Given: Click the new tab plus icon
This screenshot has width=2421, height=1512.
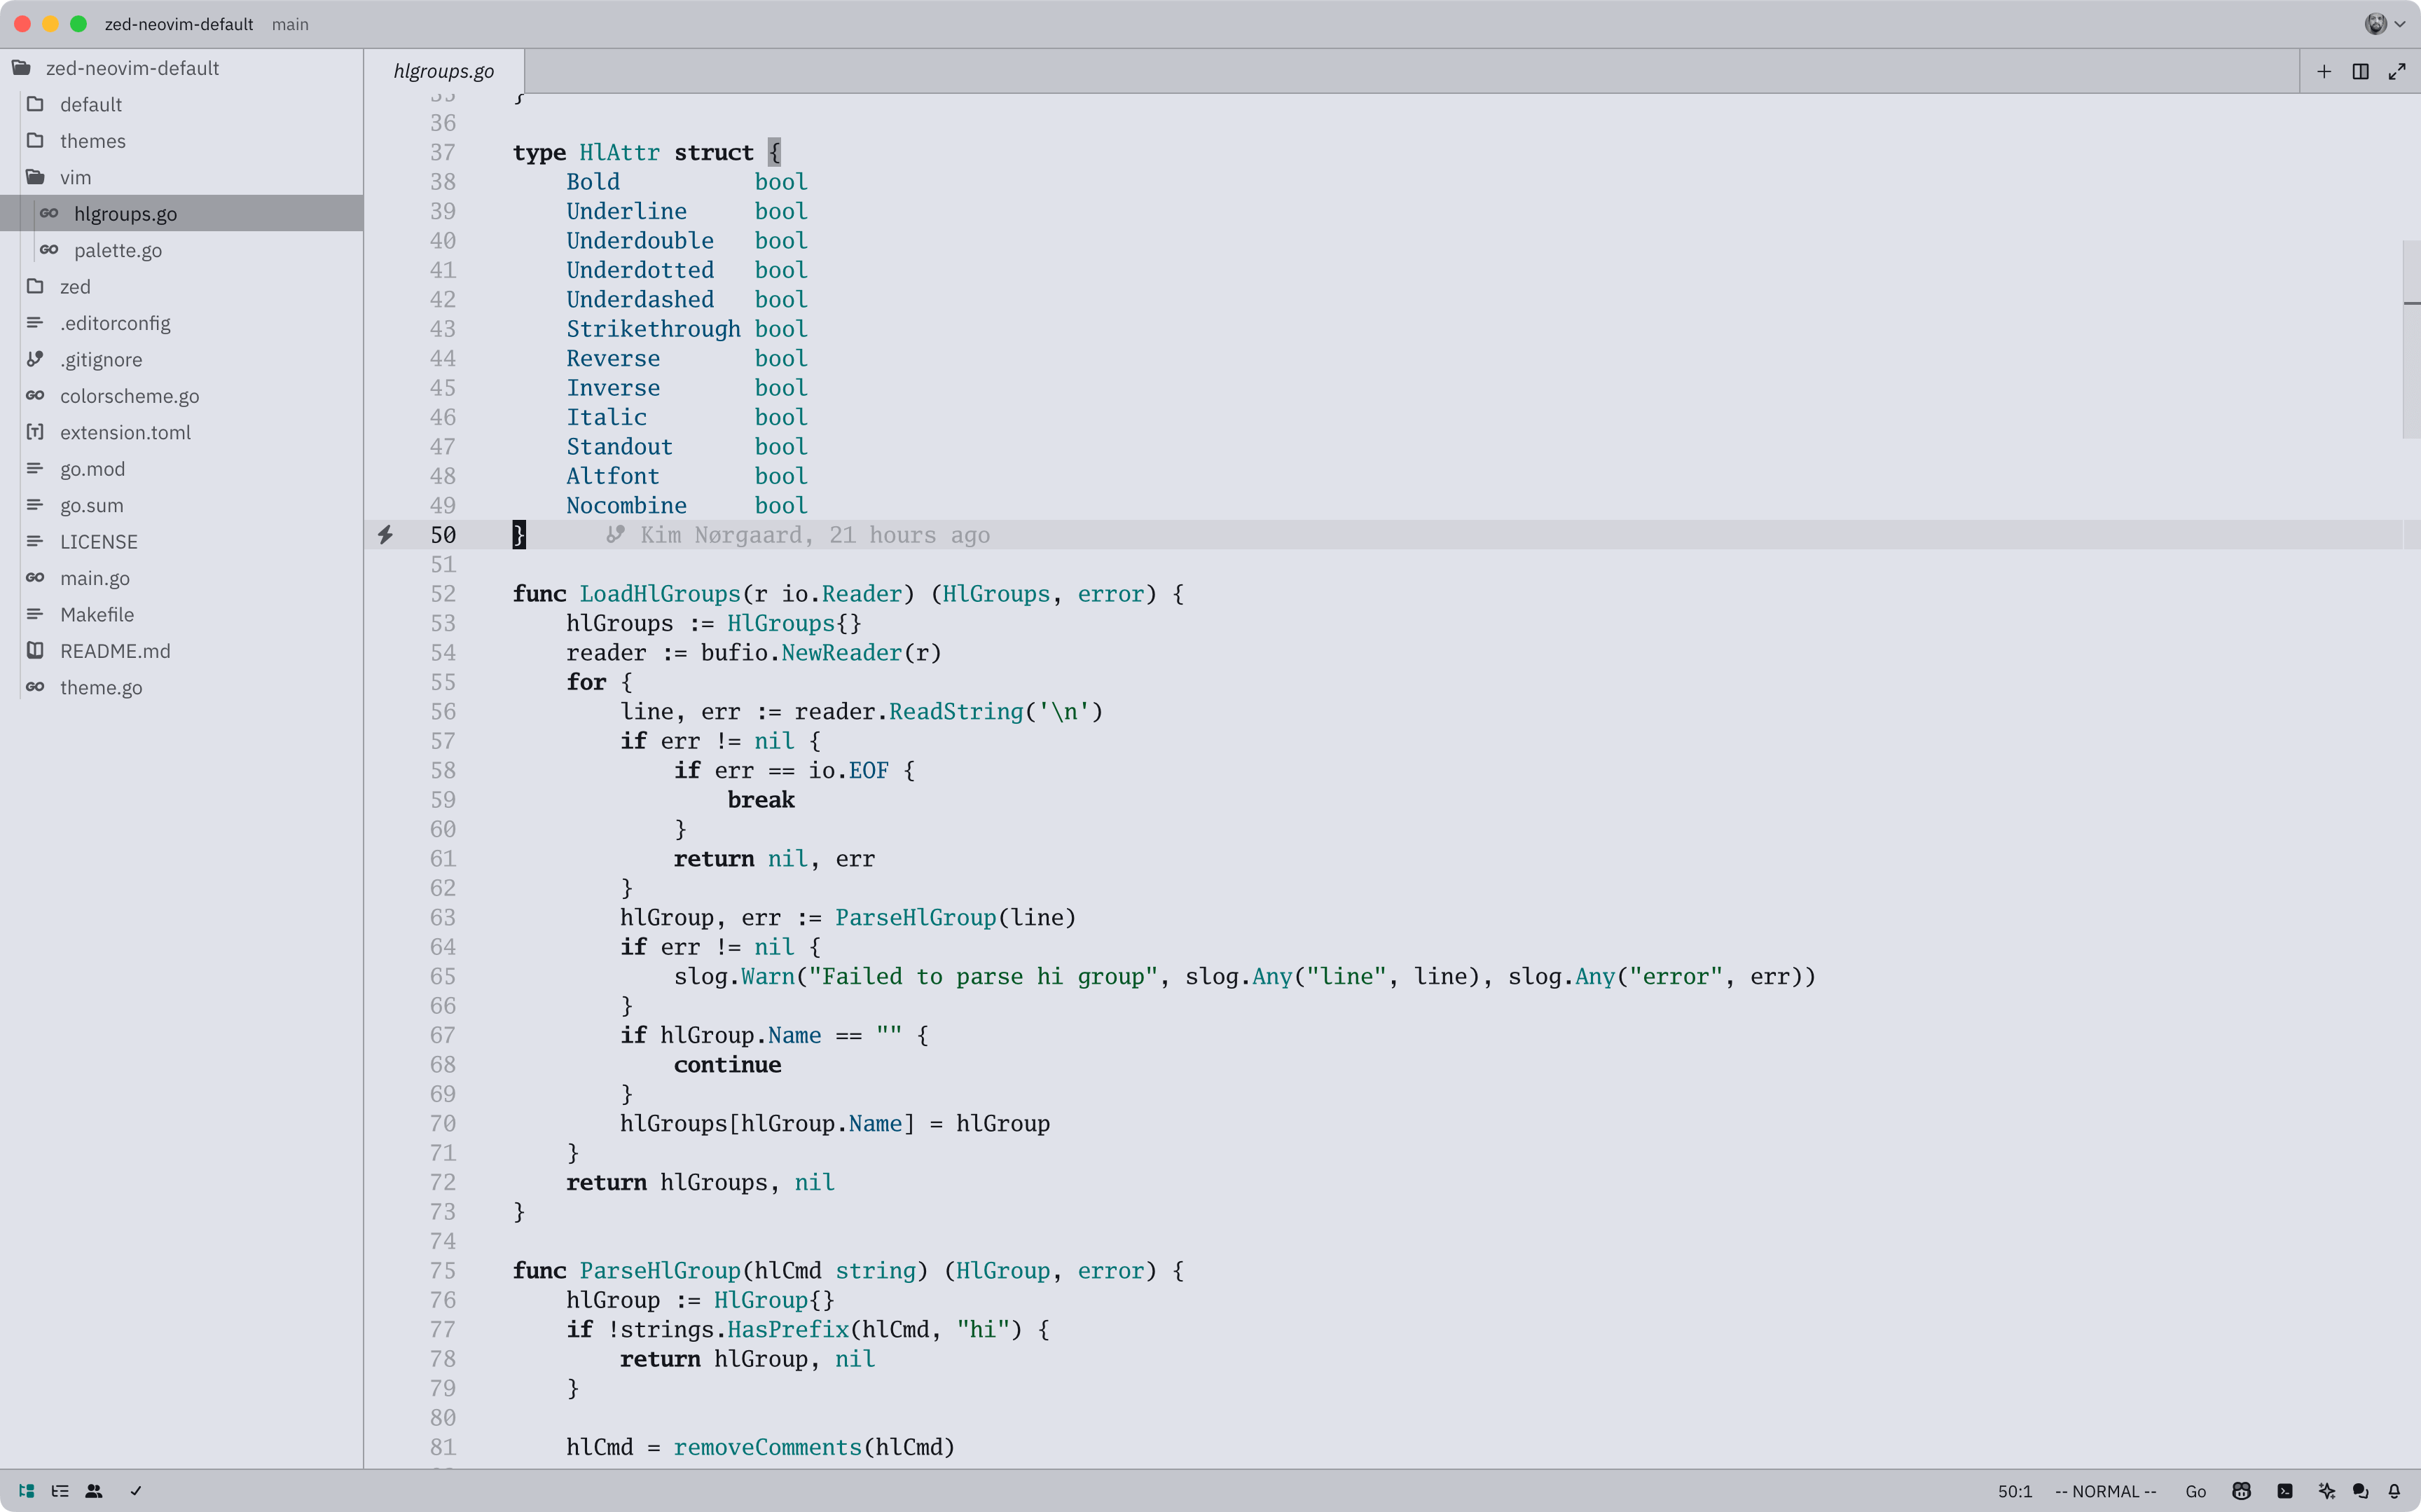Looking at the screenshot, I should [x=2324, y=71].
